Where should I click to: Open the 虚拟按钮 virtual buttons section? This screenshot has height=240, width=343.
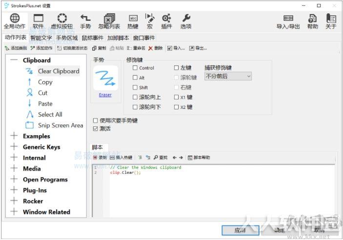(x=61, y=21)
